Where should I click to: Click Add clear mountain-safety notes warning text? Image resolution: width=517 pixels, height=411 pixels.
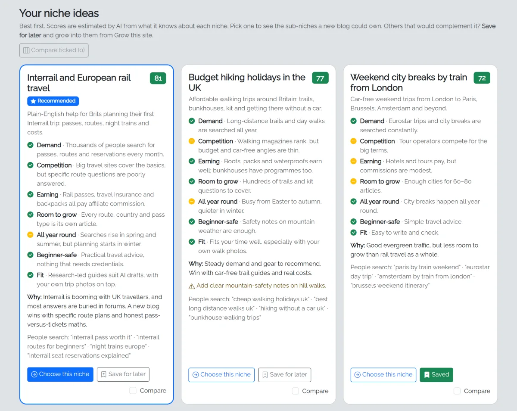pyautogui.click(x=261, y=286)
